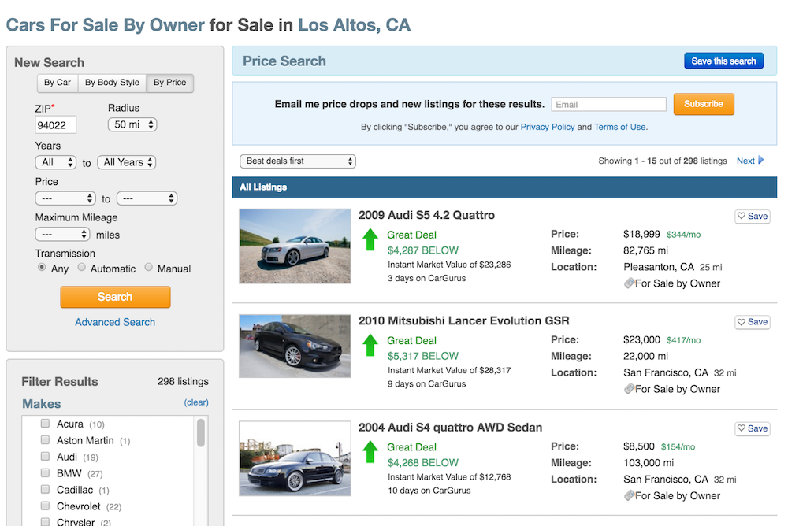Open the minimum price dropdown
788x526 pixels.
click(65, 198)
